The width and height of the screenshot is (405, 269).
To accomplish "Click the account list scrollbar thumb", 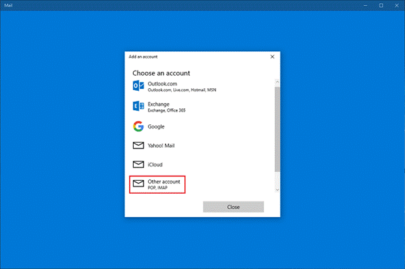I will point(277,130).
